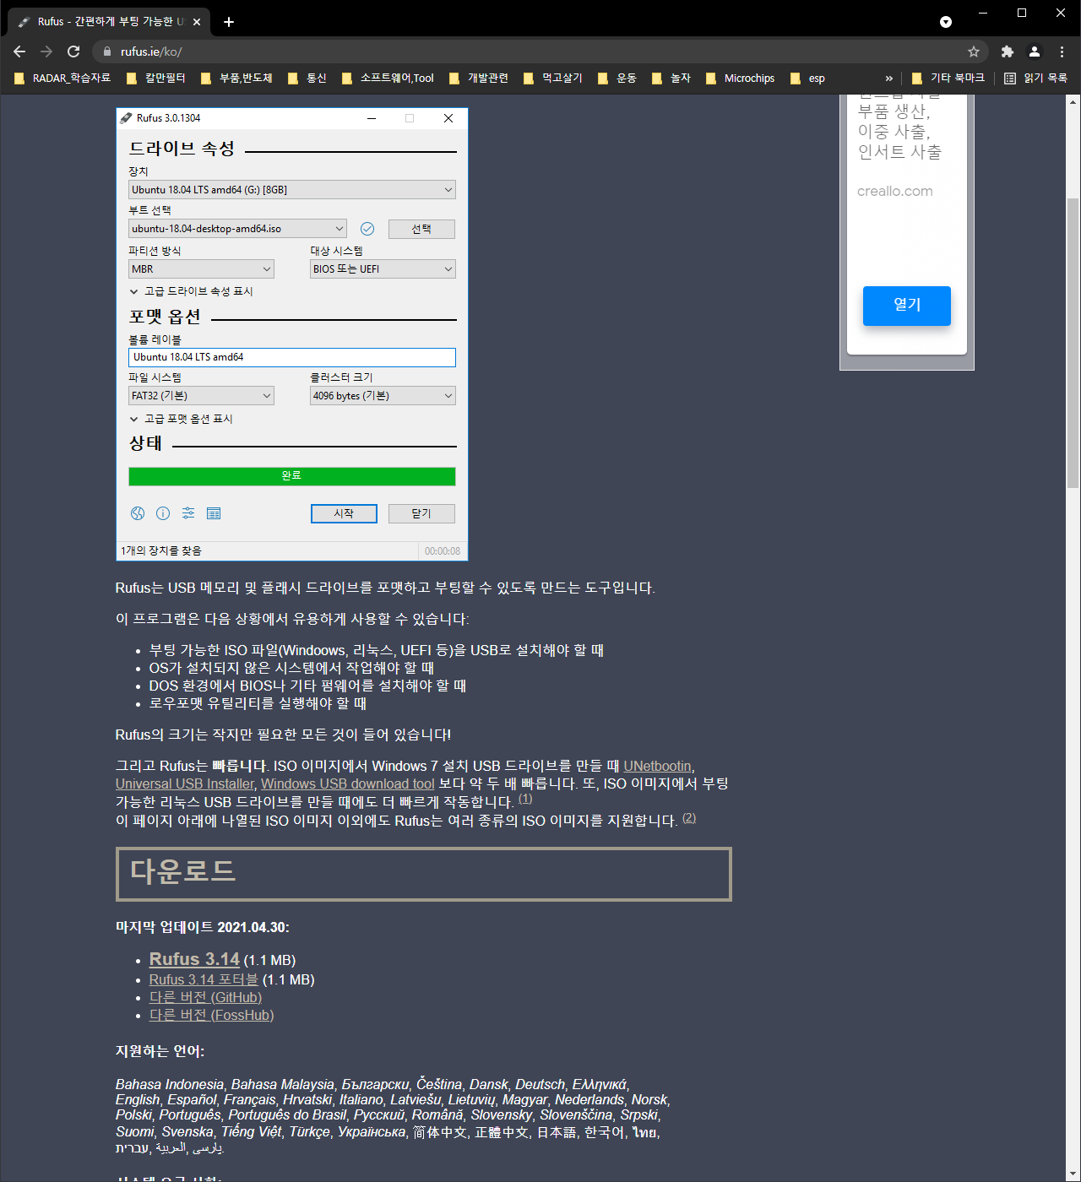The image size is (1081, 1182).
Task: Click the green 완료 progress bar
Action: tap(292, 476)
